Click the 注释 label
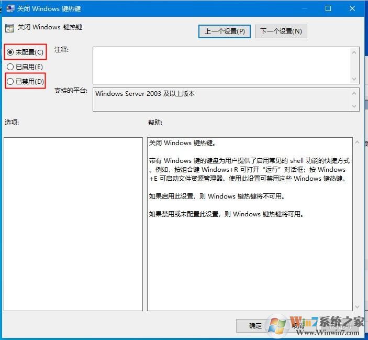Screen dimensions: 368x340 [61, 50]
